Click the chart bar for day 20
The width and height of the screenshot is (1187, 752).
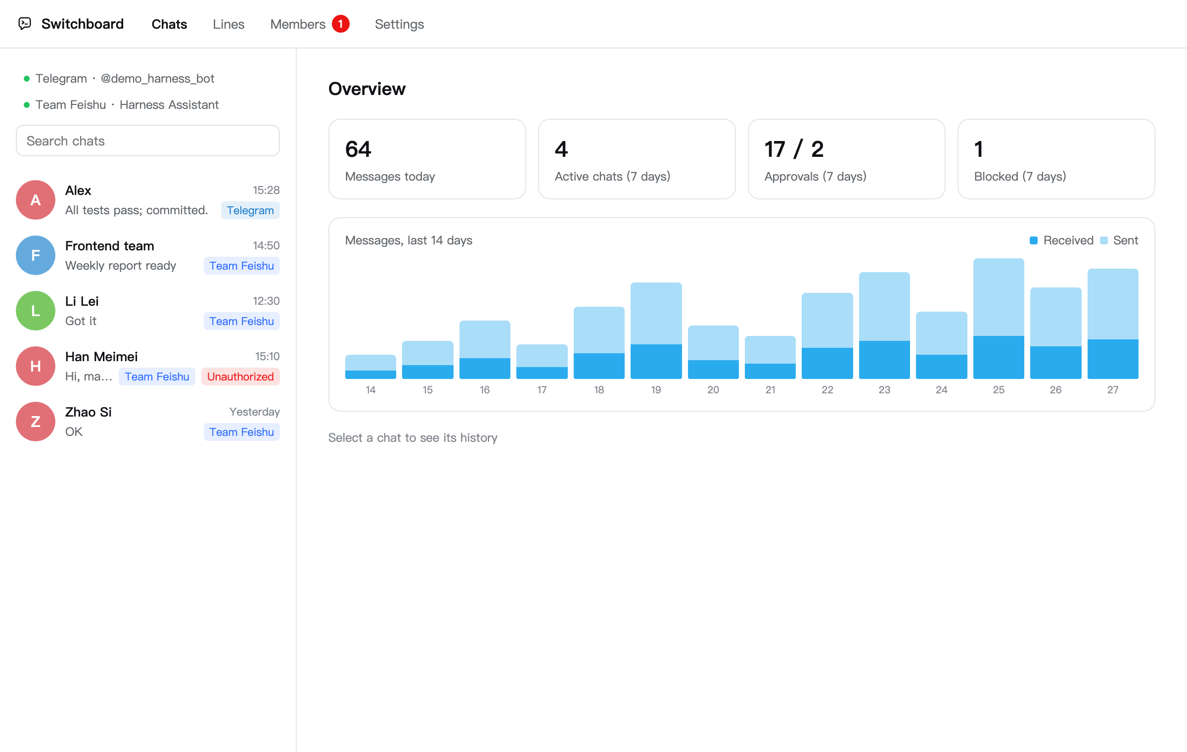(x=713, y=352)
